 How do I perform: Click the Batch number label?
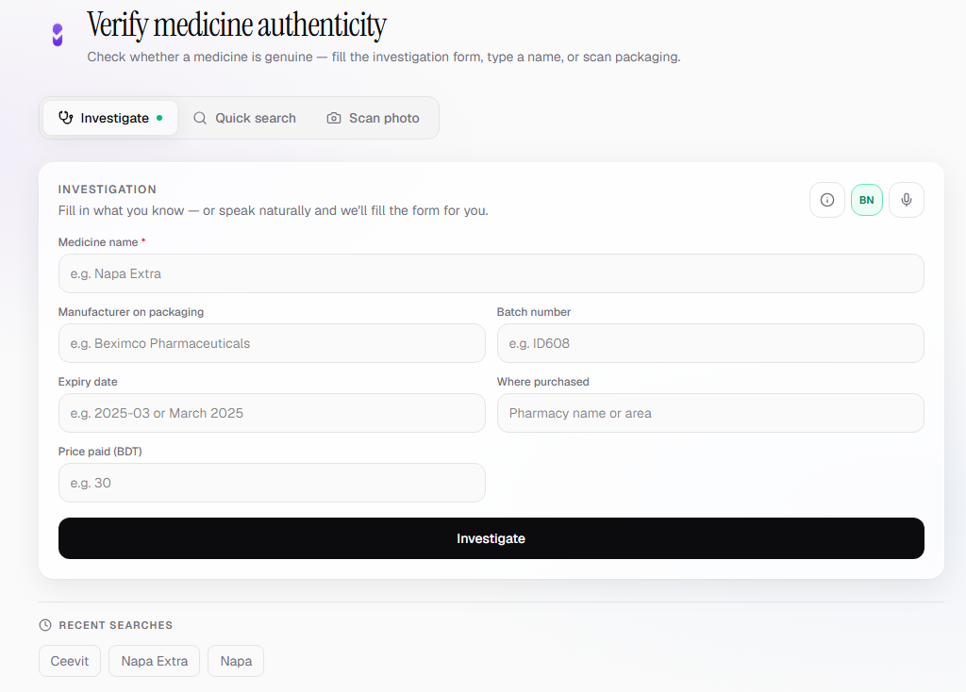click(534, 312)
